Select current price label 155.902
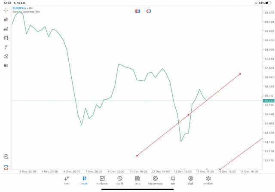The image size is (275, 192). (268, 101)
